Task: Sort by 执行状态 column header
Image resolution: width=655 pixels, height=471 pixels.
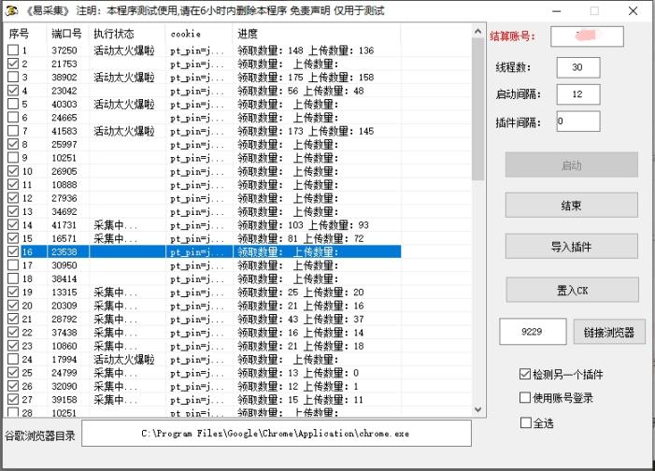Action: click(114, 33)
